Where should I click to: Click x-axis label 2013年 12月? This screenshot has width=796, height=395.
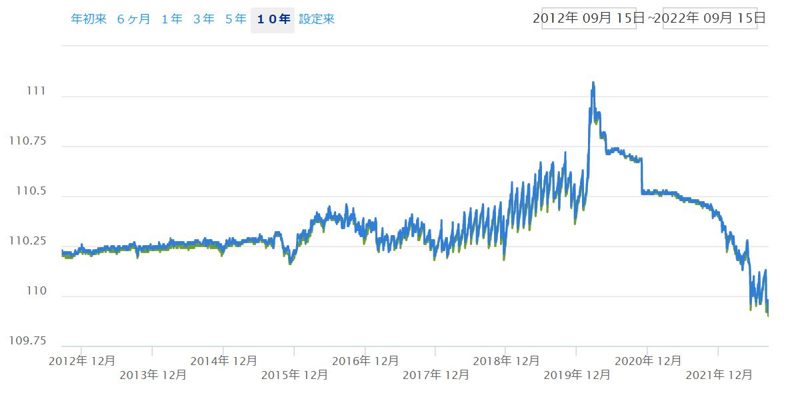[153, 375]
